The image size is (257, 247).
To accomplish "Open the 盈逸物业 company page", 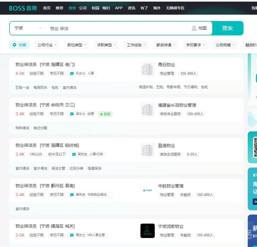I will (x=167, y=146).
